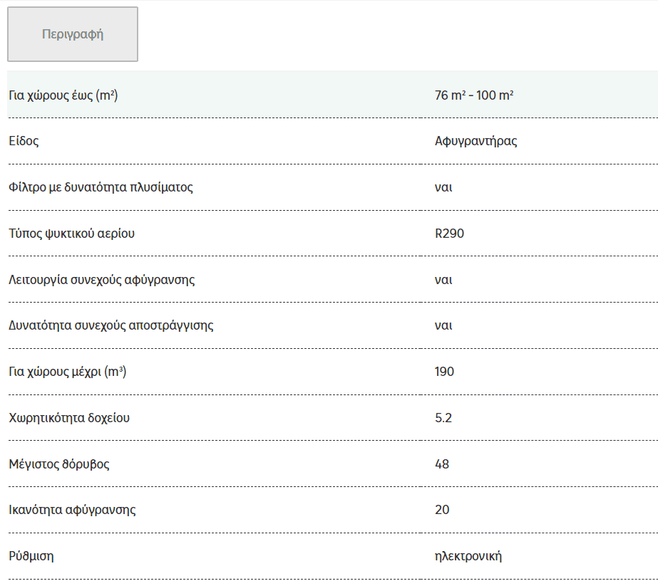Select the '48' noise value

coord(442,464)
